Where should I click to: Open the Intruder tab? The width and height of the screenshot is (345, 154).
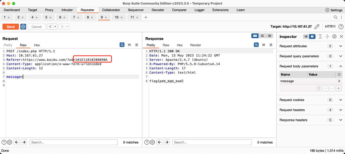point(67,10)
